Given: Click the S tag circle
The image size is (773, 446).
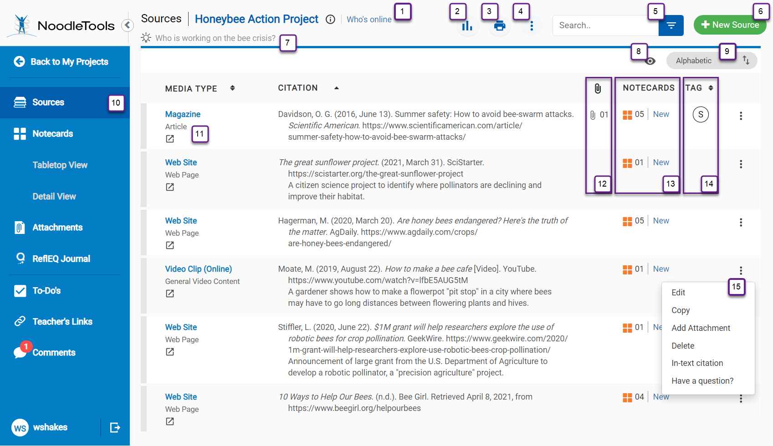Looking at the screenshot, I should [701, 115].
